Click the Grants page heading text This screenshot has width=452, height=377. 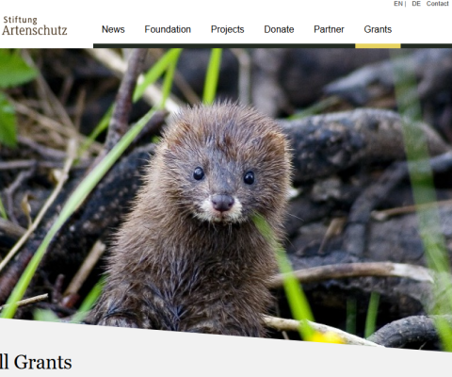[x=36, y=362]
